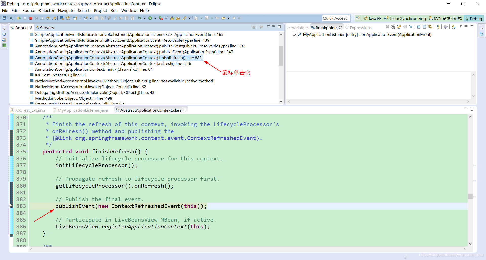Click the Resume debug icon
Screen dimensions: 486x260
[x=19, y=18]
